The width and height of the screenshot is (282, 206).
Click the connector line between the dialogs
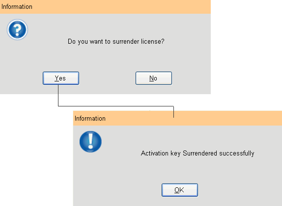pyautogui.click(x=116, y=106)
